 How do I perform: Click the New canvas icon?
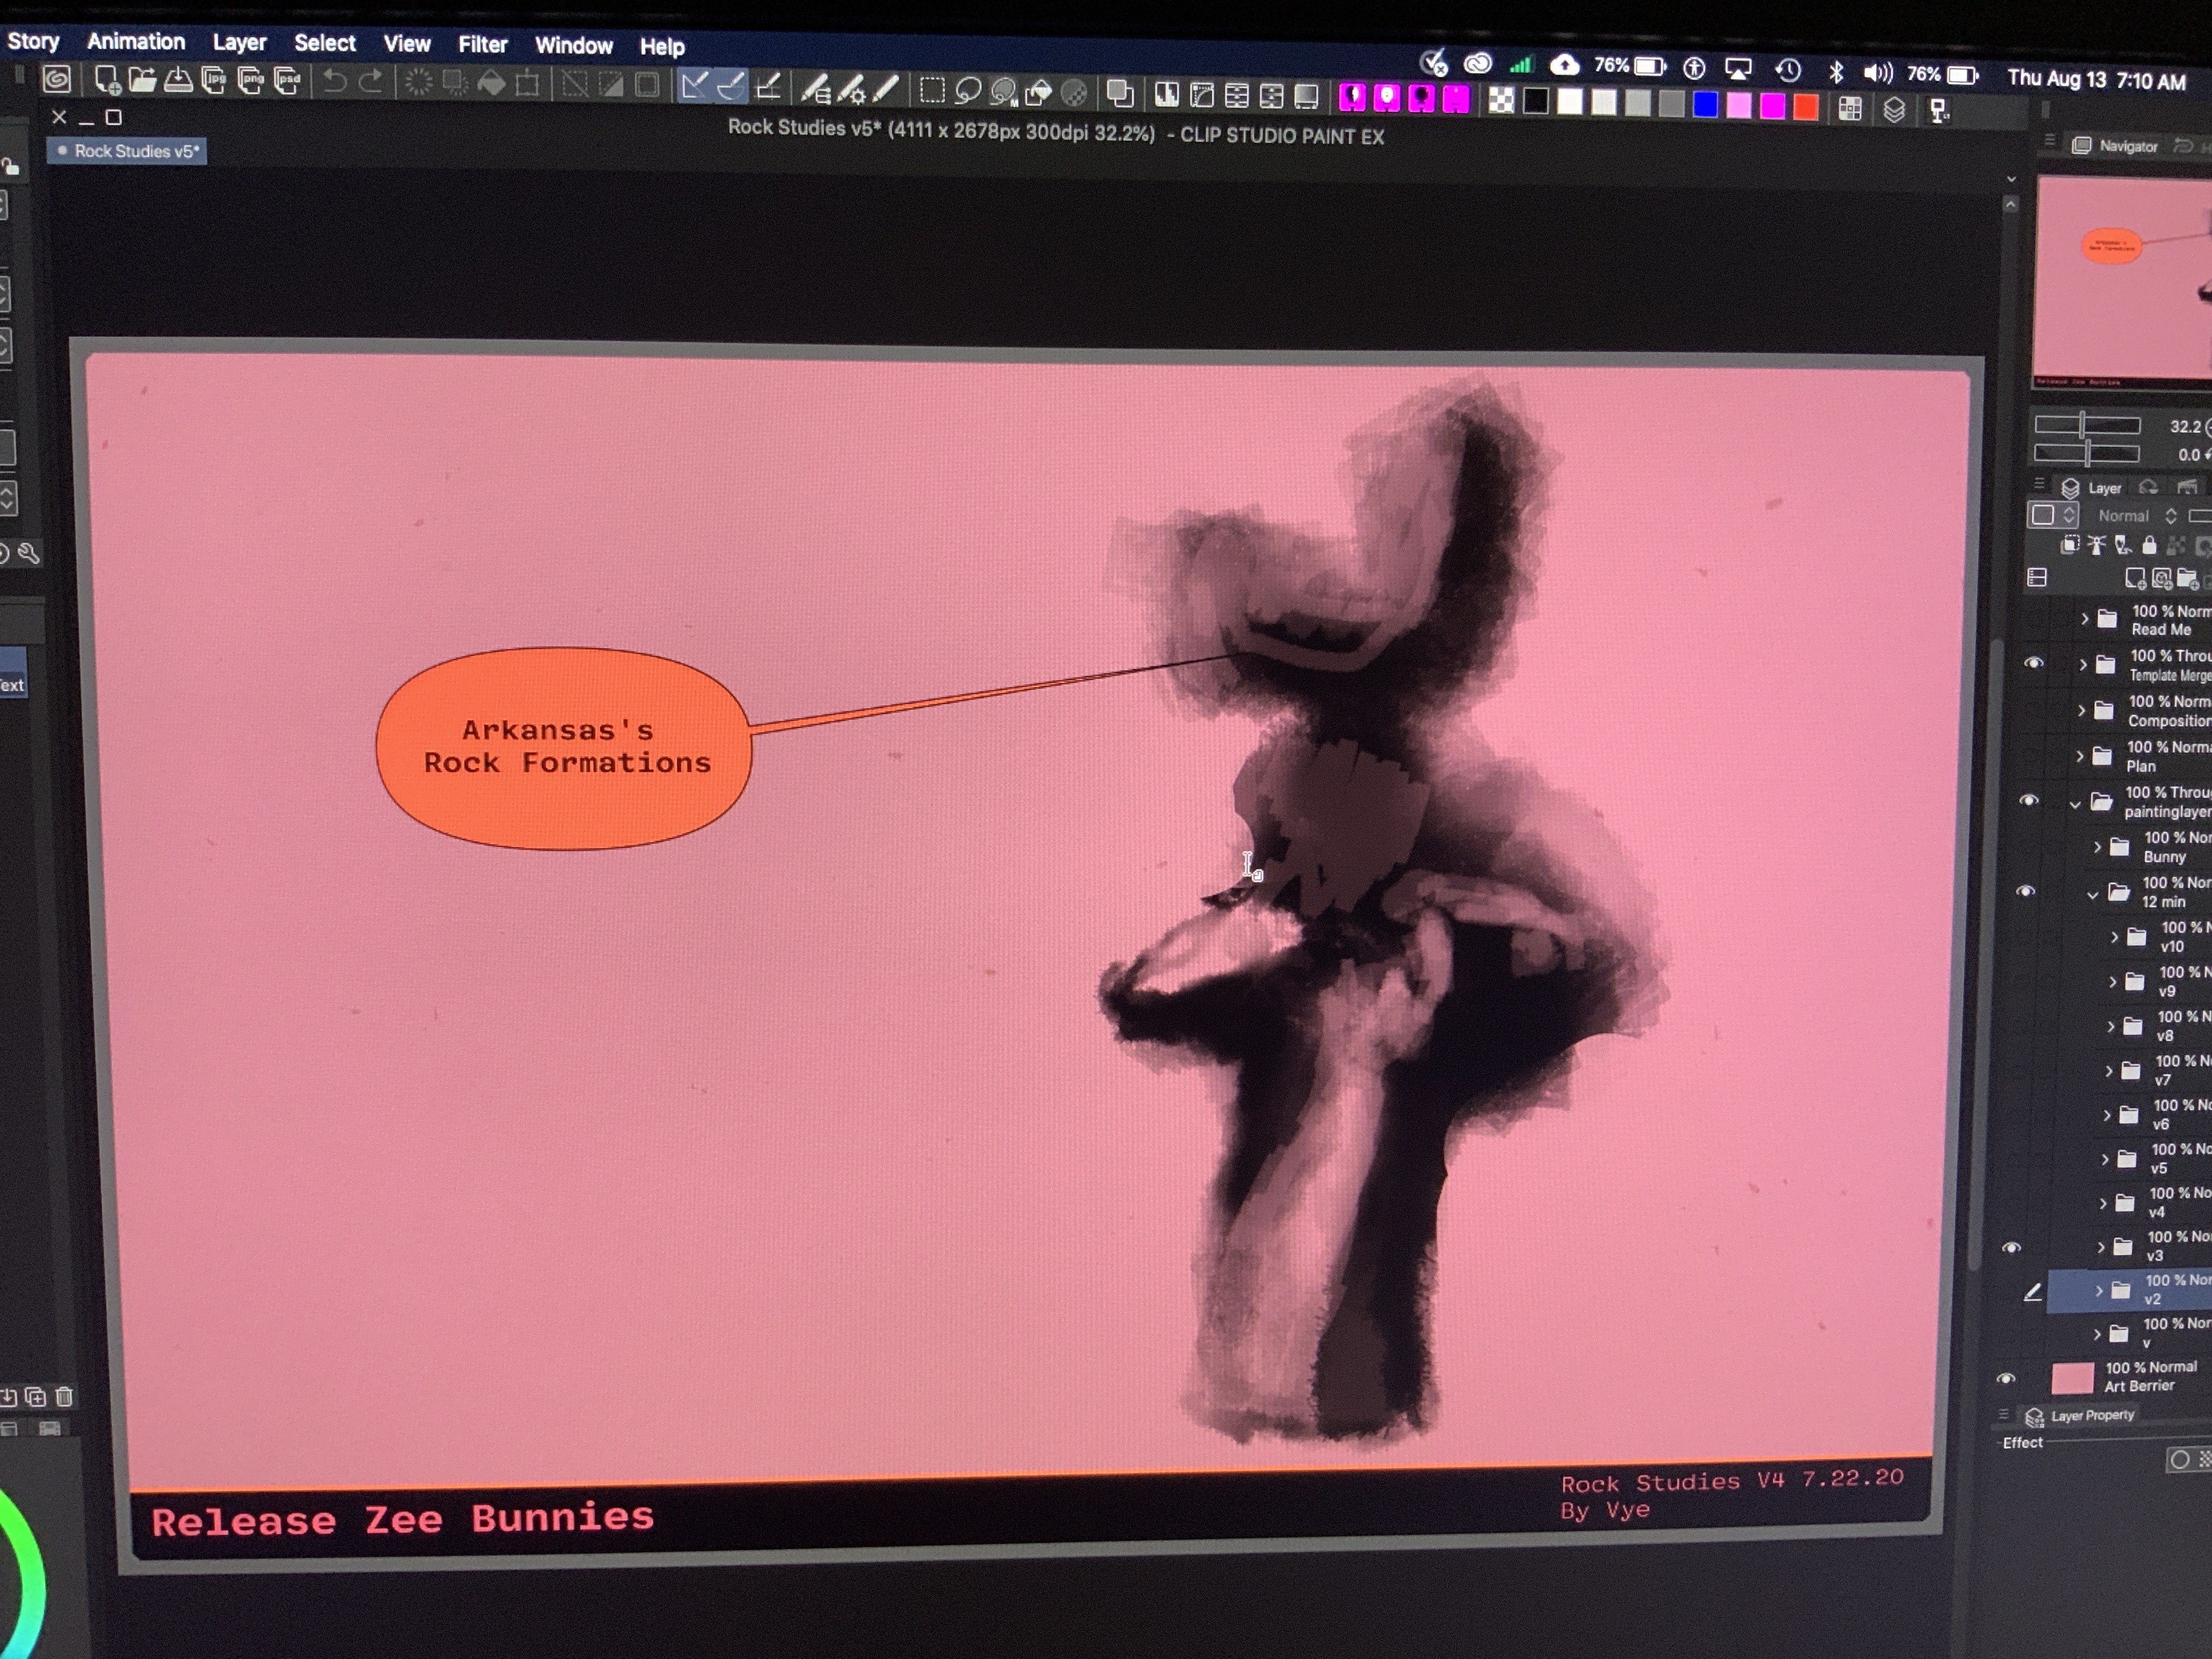[x=107, y=80]
